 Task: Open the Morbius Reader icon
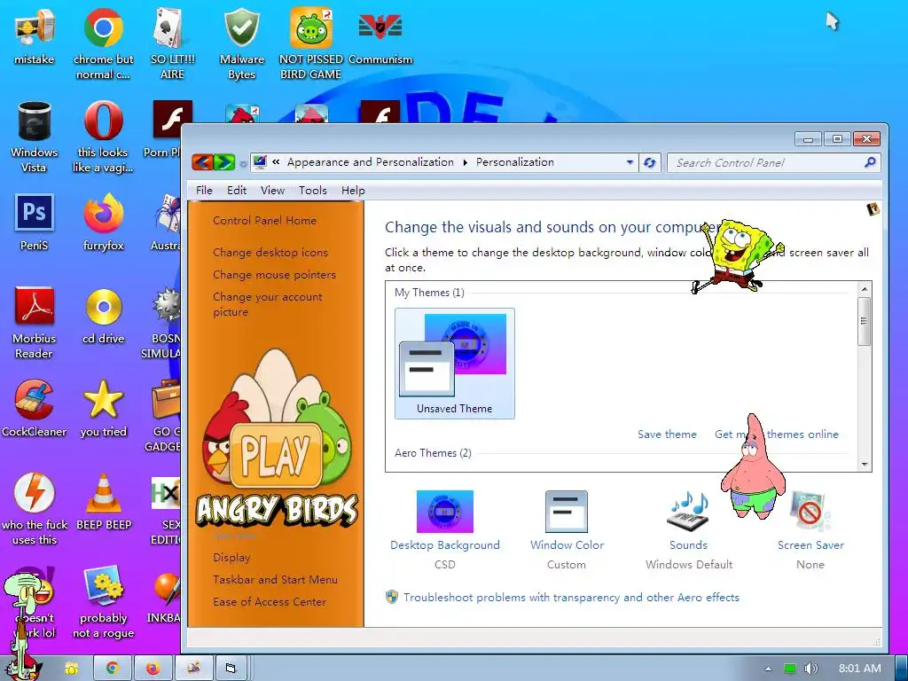pos(35,323)
